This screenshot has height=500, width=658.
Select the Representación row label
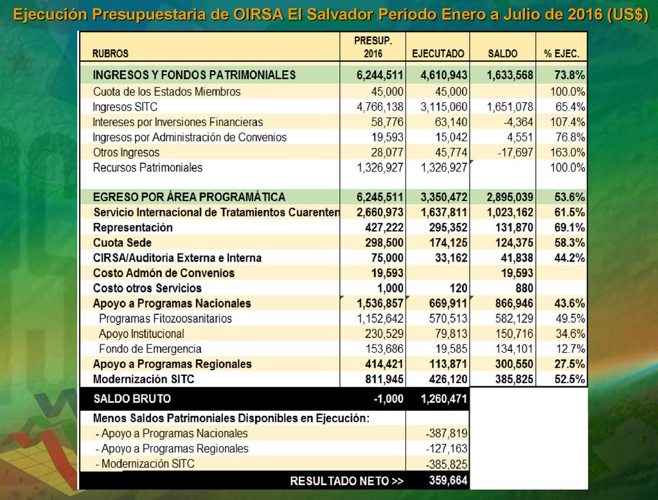click(132, 228)
